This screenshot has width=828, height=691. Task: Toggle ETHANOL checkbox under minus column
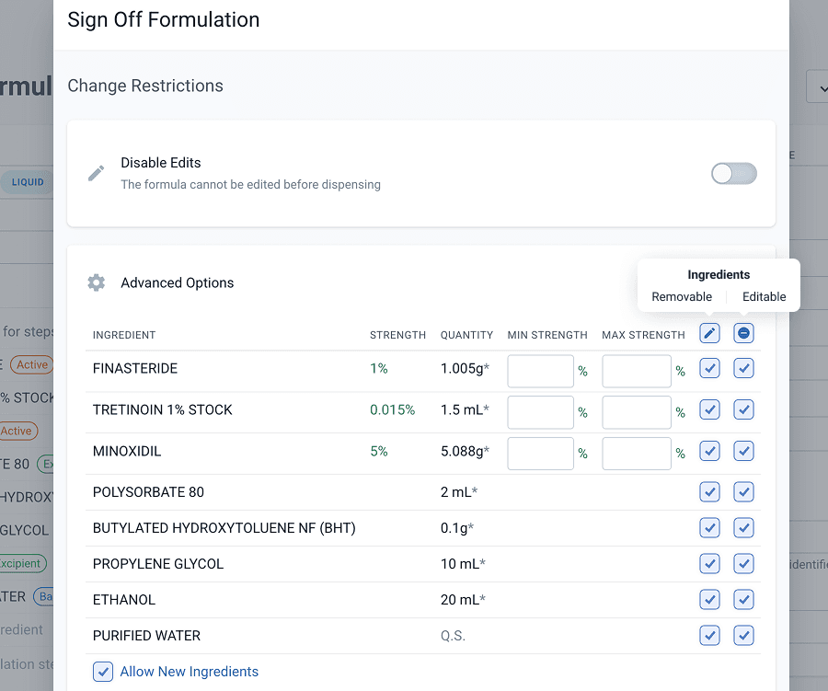tap(743, 600)
